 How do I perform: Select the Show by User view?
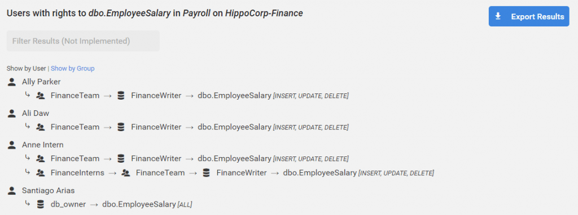pyautogui.click(x=26, y=68)
